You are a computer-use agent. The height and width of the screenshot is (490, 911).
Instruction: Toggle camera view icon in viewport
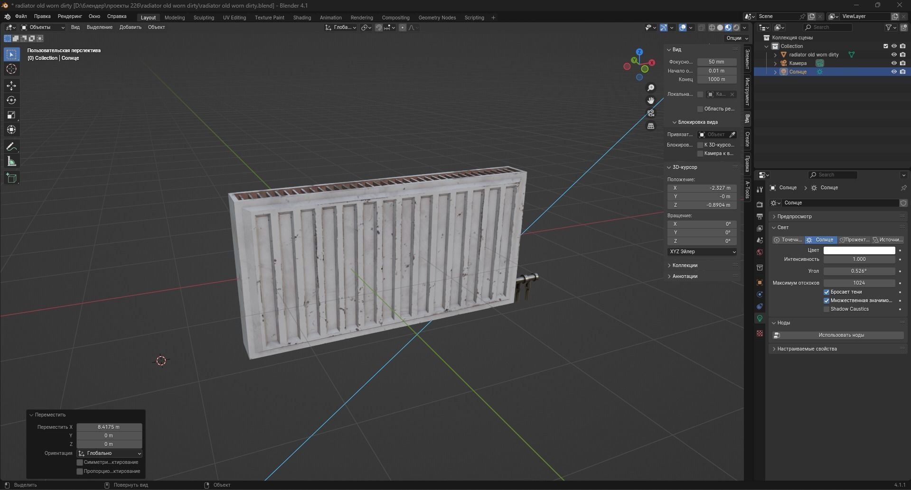(x=651, y=113)
